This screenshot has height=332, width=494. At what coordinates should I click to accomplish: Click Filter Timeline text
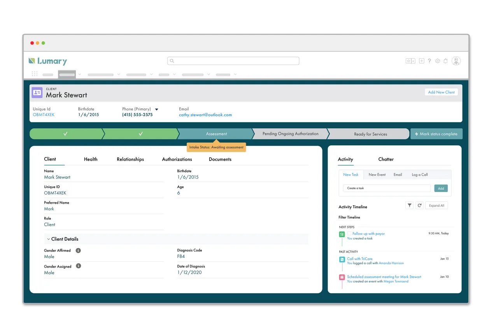click(x=349, y=217)
